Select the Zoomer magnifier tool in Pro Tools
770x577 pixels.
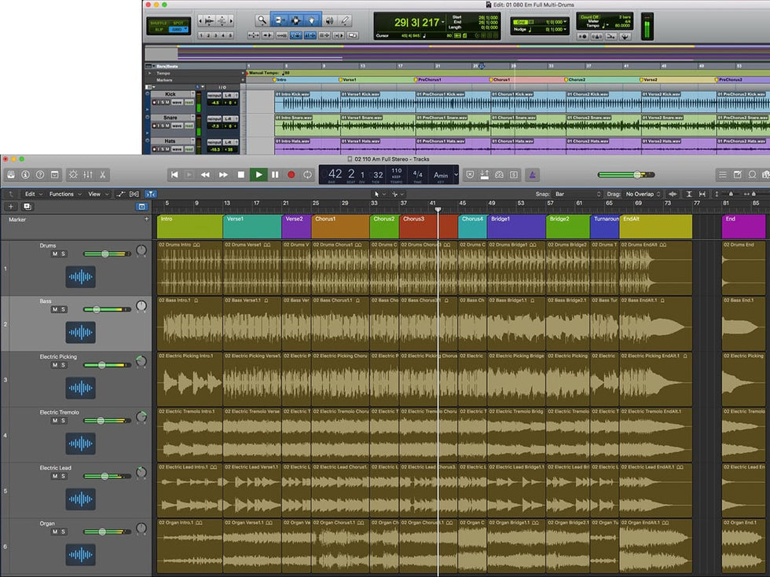[261, 20]
